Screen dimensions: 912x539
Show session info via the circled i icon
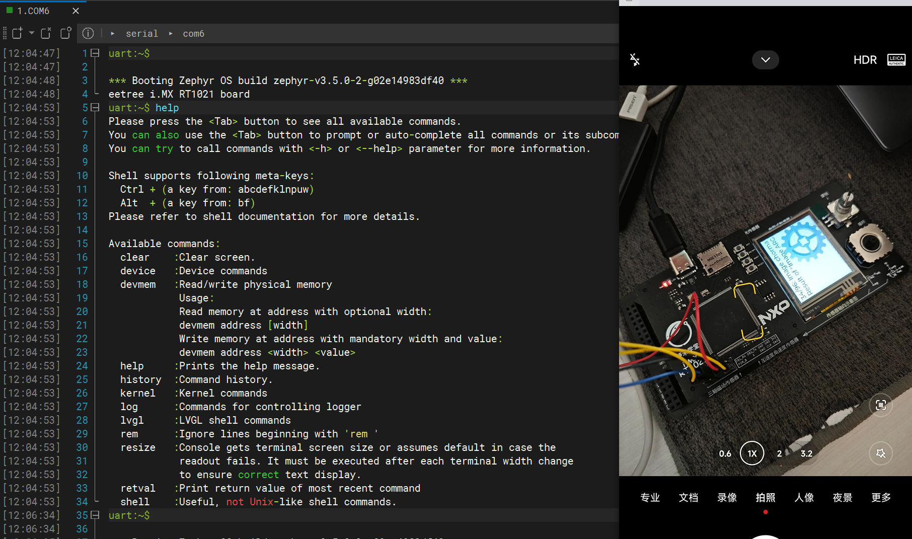coord(88,33)
